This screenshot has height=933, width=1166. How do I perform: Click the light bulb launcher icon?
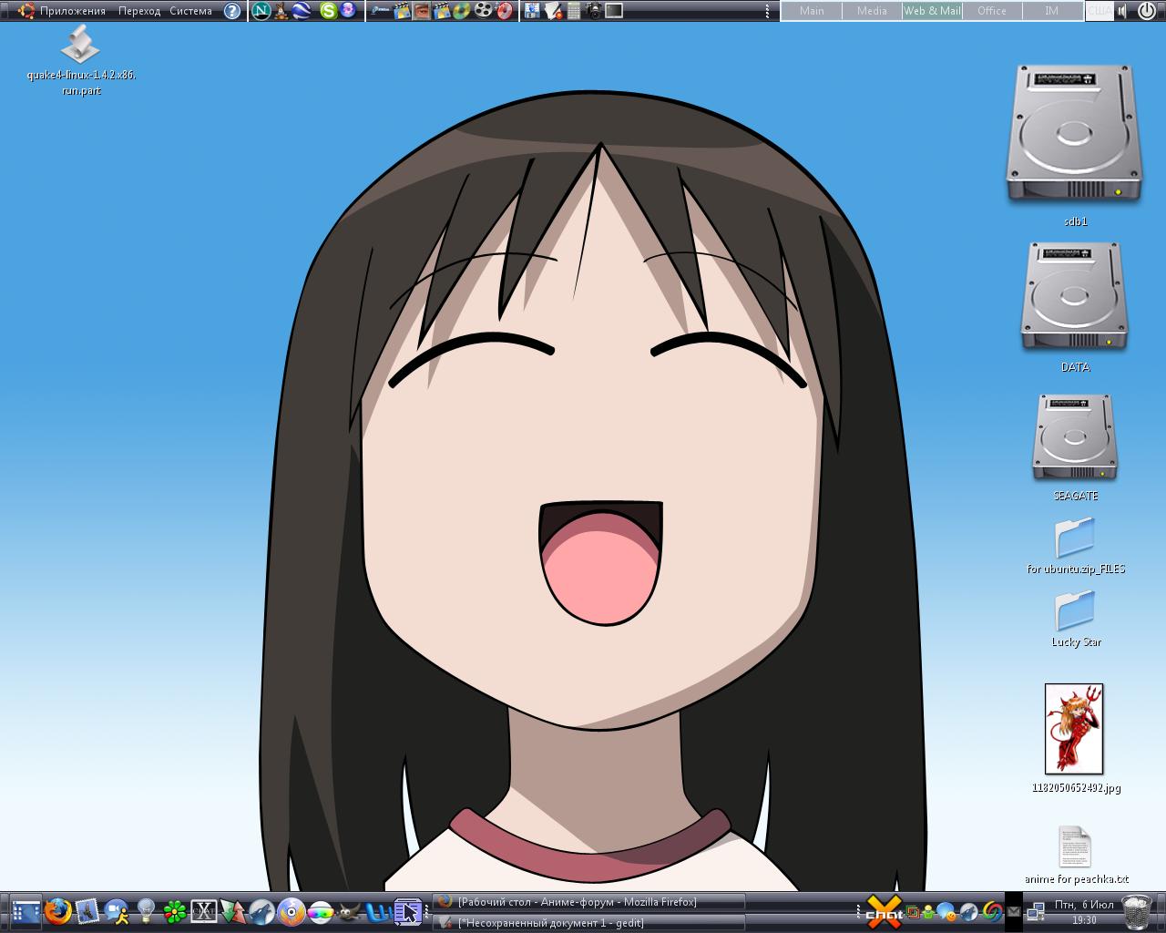coord(146,911)
